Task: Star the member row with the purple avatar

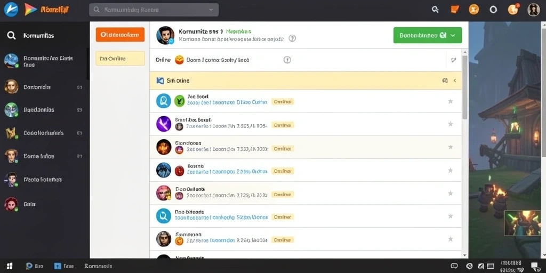Action: 450,124
